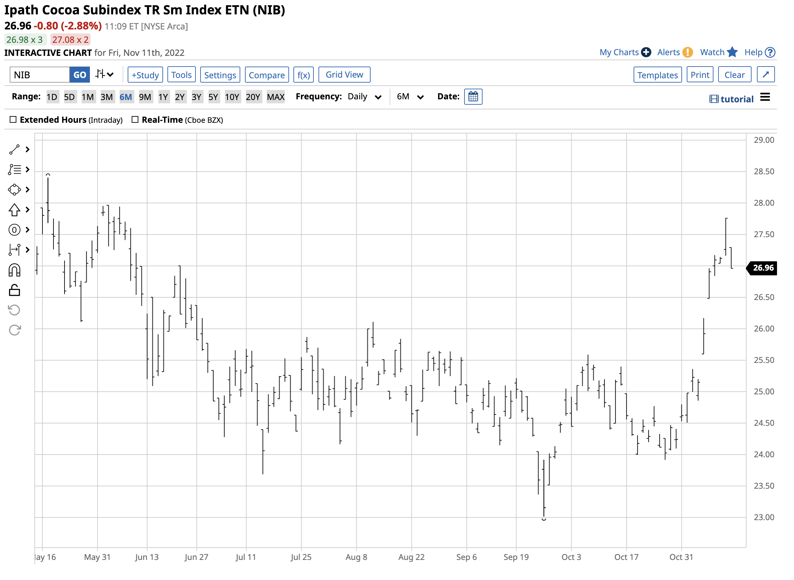
Task: Select the up arrow shape tool
Action: 14,210
